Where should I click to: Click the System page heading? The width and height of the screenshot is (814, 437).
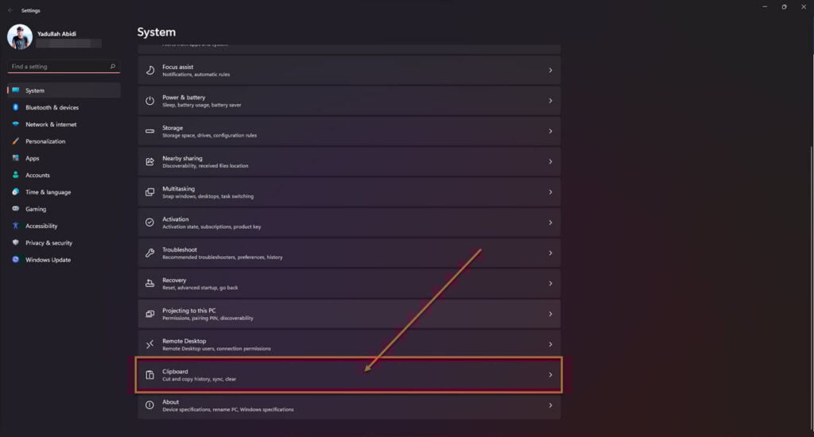tap(157, 32)
